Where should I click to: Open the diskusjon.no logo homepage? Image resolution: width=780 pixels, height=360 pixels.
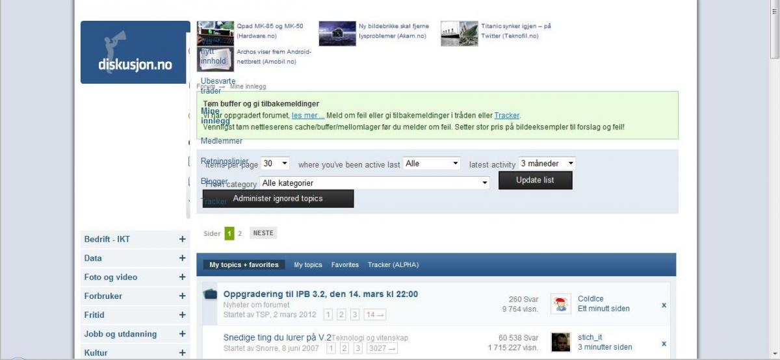(x=135, y=52)
